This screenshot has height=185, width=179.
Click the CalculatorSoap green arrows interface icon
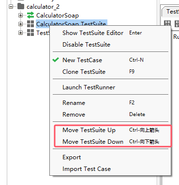point(30,15)
